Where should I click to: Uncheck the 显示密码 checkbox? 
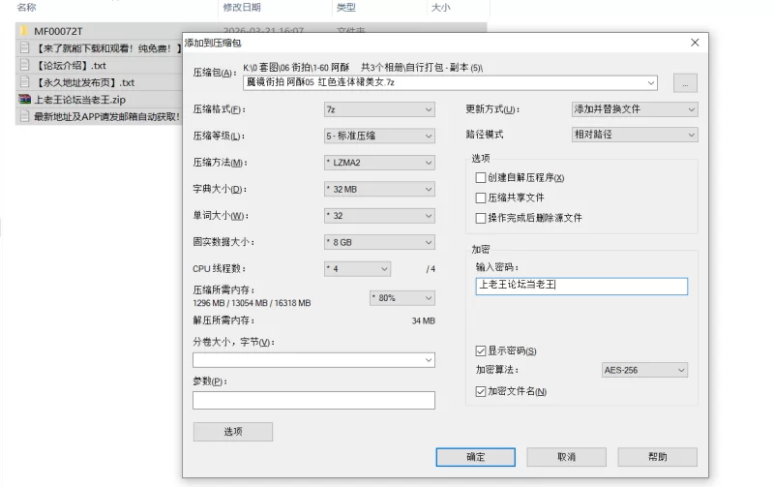point(481,350)
